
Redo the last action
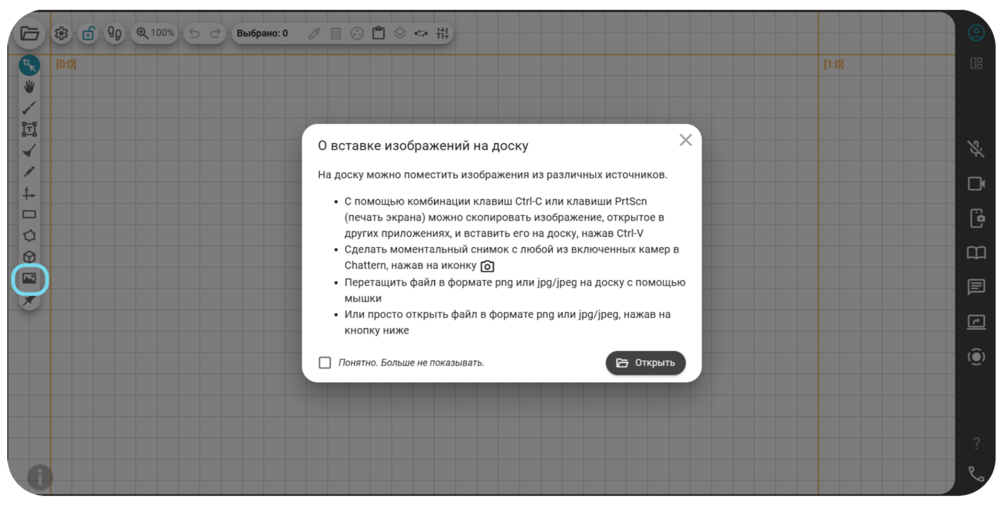[x=215, y=34]
